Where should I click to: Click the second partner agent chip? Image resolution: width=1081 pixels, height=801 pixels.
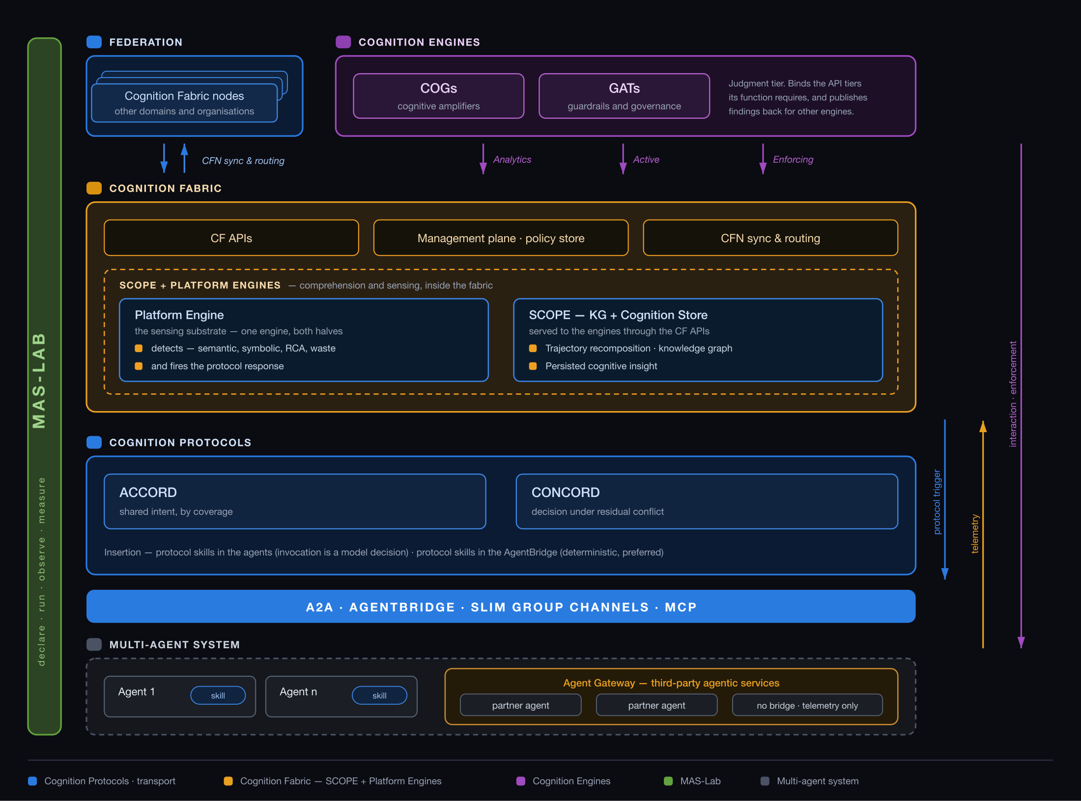click(x=656, y=705)
